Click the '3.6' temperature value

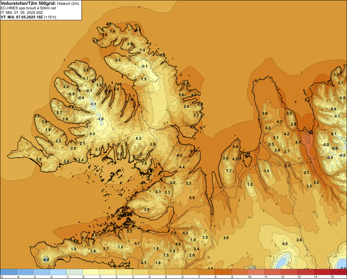181,95
